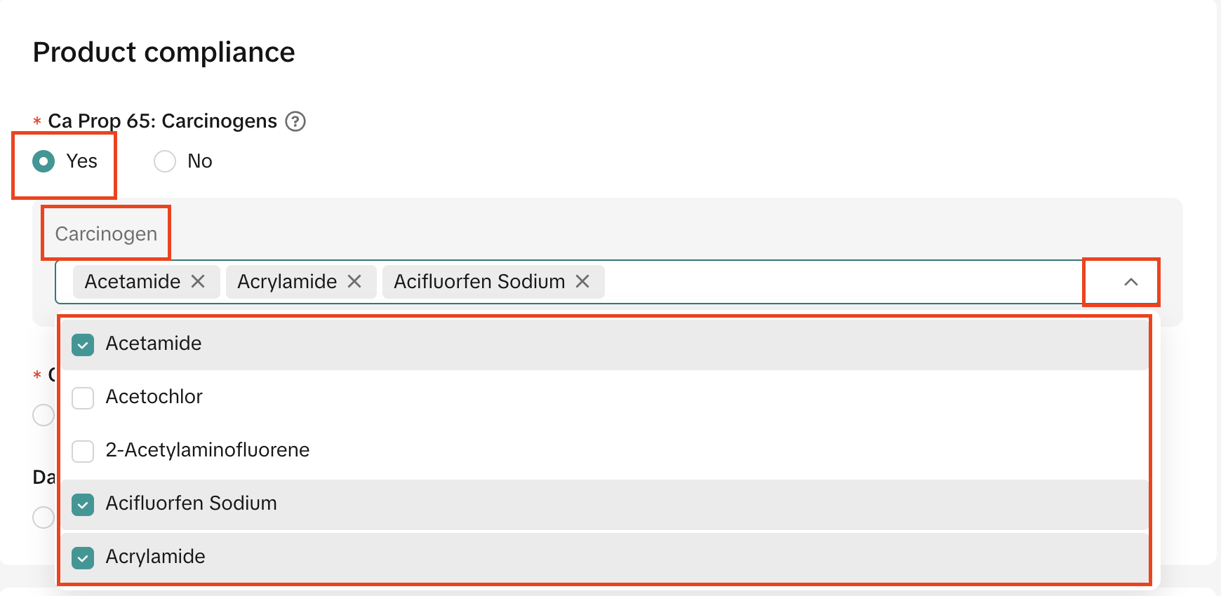
Task: Click the Acetochlor option label
Action: point(154,397)
